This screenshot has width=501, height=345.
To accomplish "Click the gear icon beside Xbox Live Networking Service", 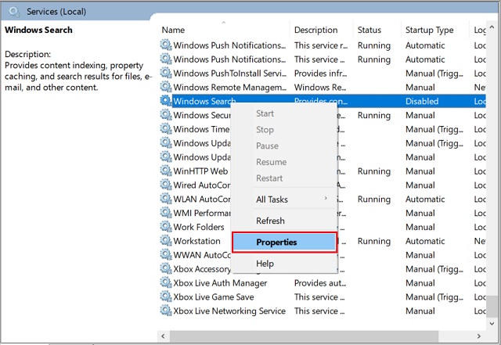I will [x=165, y=311].
